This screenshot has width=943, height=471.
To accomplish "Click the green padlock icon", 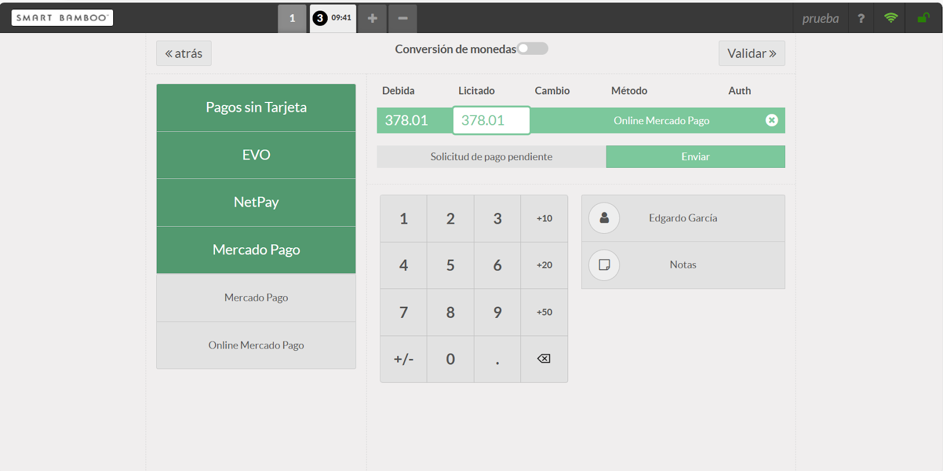I will click(x=923, y=18).
